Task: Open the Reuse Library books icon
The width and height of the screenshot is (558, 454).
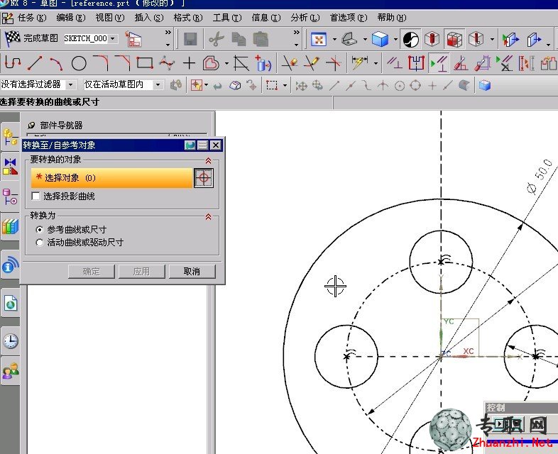Action: point(10,226)
